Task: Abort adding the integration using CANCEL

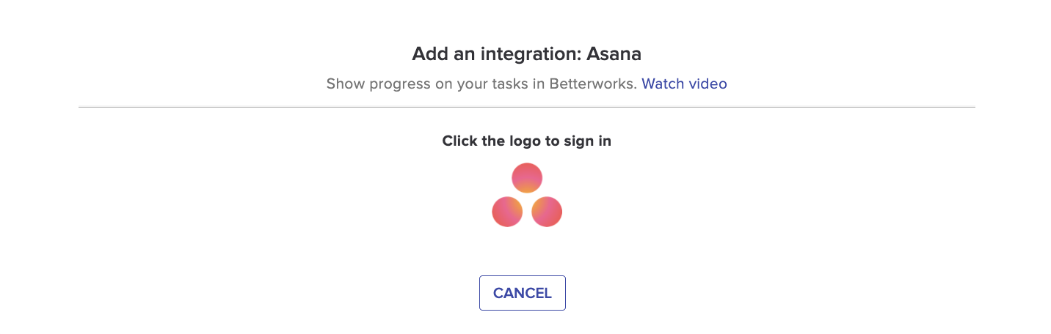Action: 523,293
